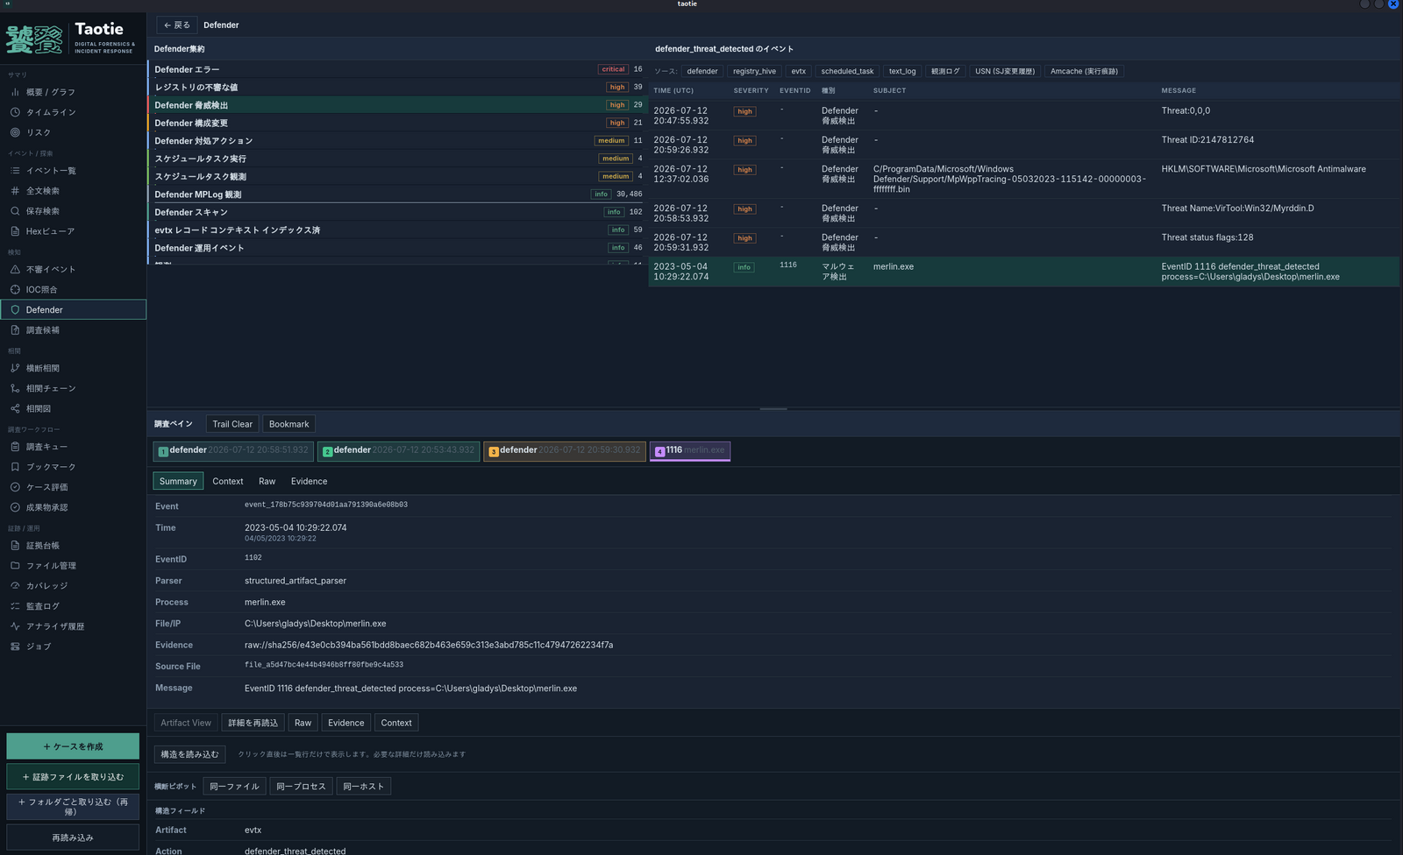Open the 保存検索 magnifier icon
The image size is (1403, 855).
15,211
